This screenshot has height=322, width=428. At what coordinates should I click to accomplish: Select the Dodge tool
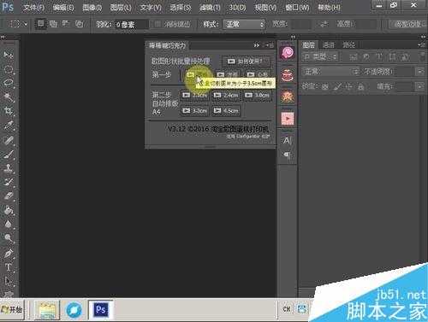(9, 238)
